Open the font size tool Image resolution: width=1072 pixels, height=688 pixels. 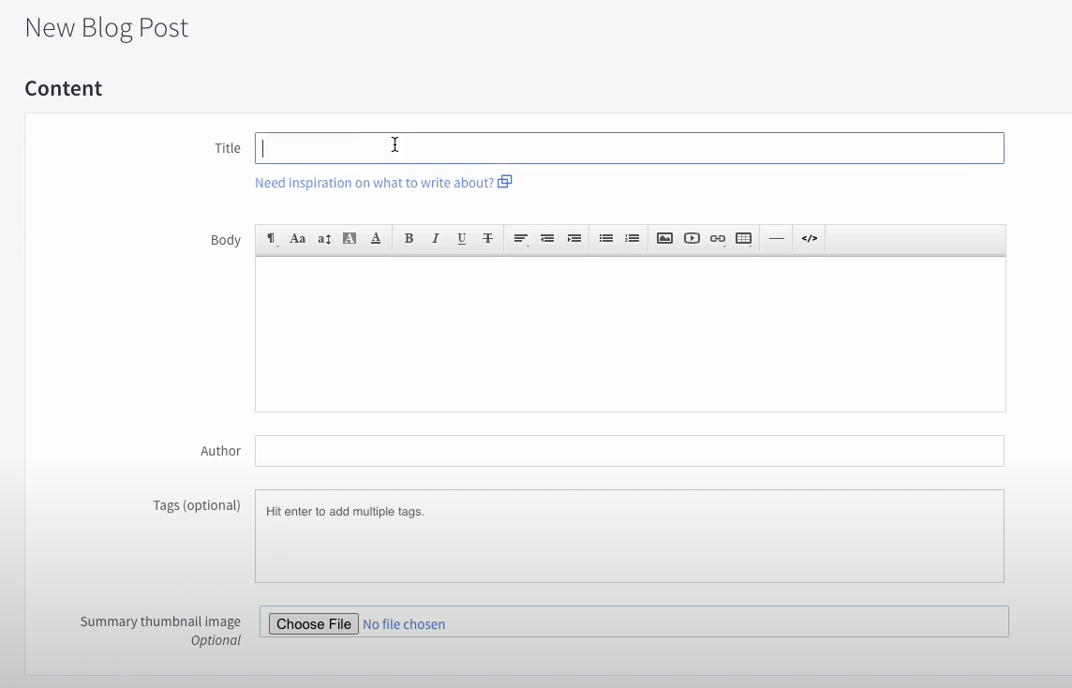click(324, 239)
